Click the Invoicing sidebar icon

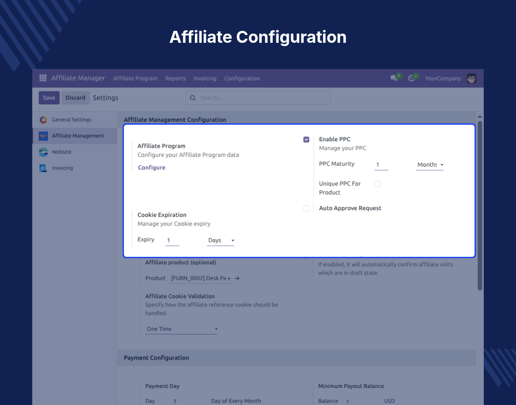(x=43, y=168)
